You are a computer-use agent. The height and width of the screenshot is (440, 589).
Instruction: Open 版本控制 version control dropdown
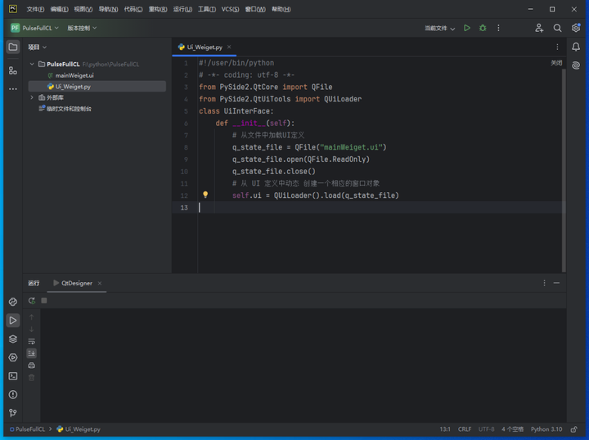(82, 28)
